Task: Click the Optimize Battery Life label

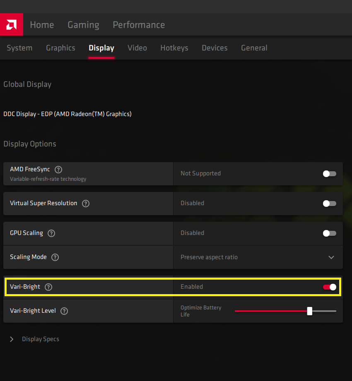Action: click(201, 311)
